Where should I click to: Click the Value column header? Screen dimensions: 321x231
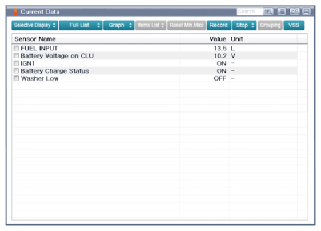(x=218, y=39)
